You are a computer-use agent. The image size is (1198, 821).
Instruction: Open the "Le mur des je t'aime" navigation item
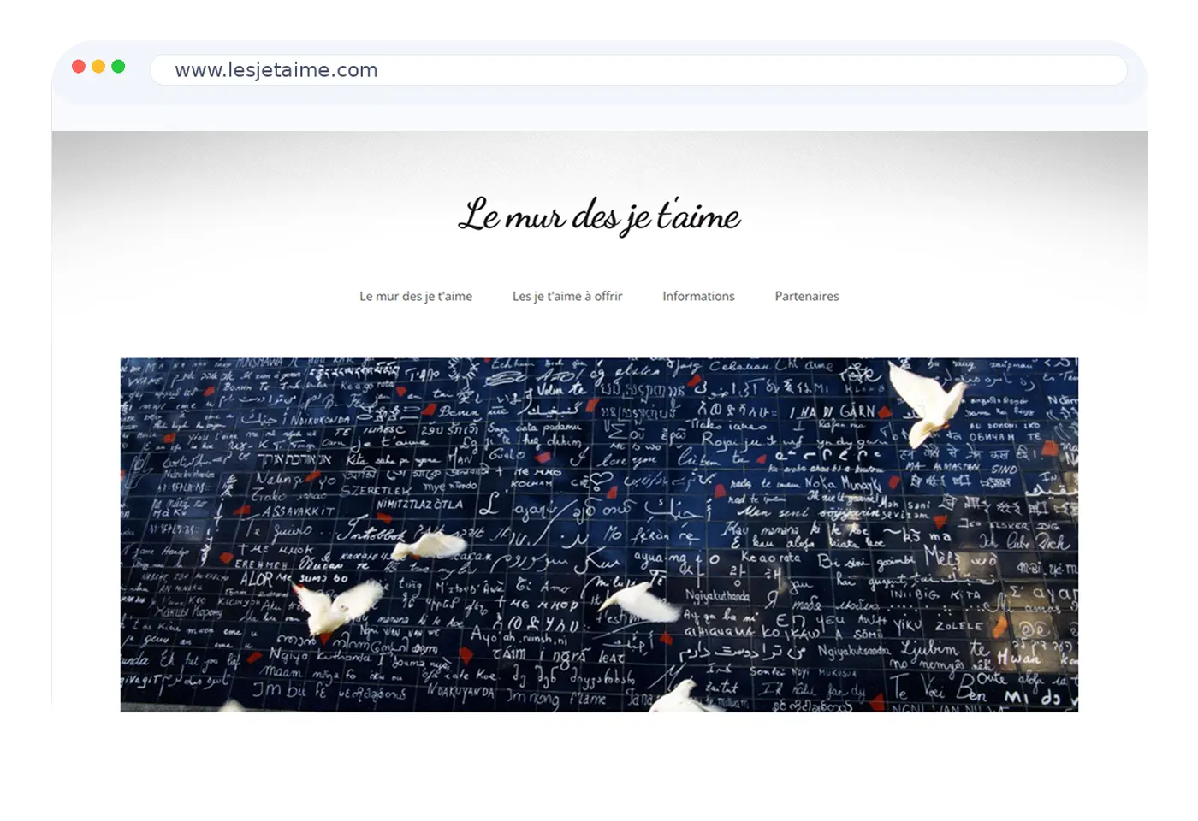(x=415, y=296)
